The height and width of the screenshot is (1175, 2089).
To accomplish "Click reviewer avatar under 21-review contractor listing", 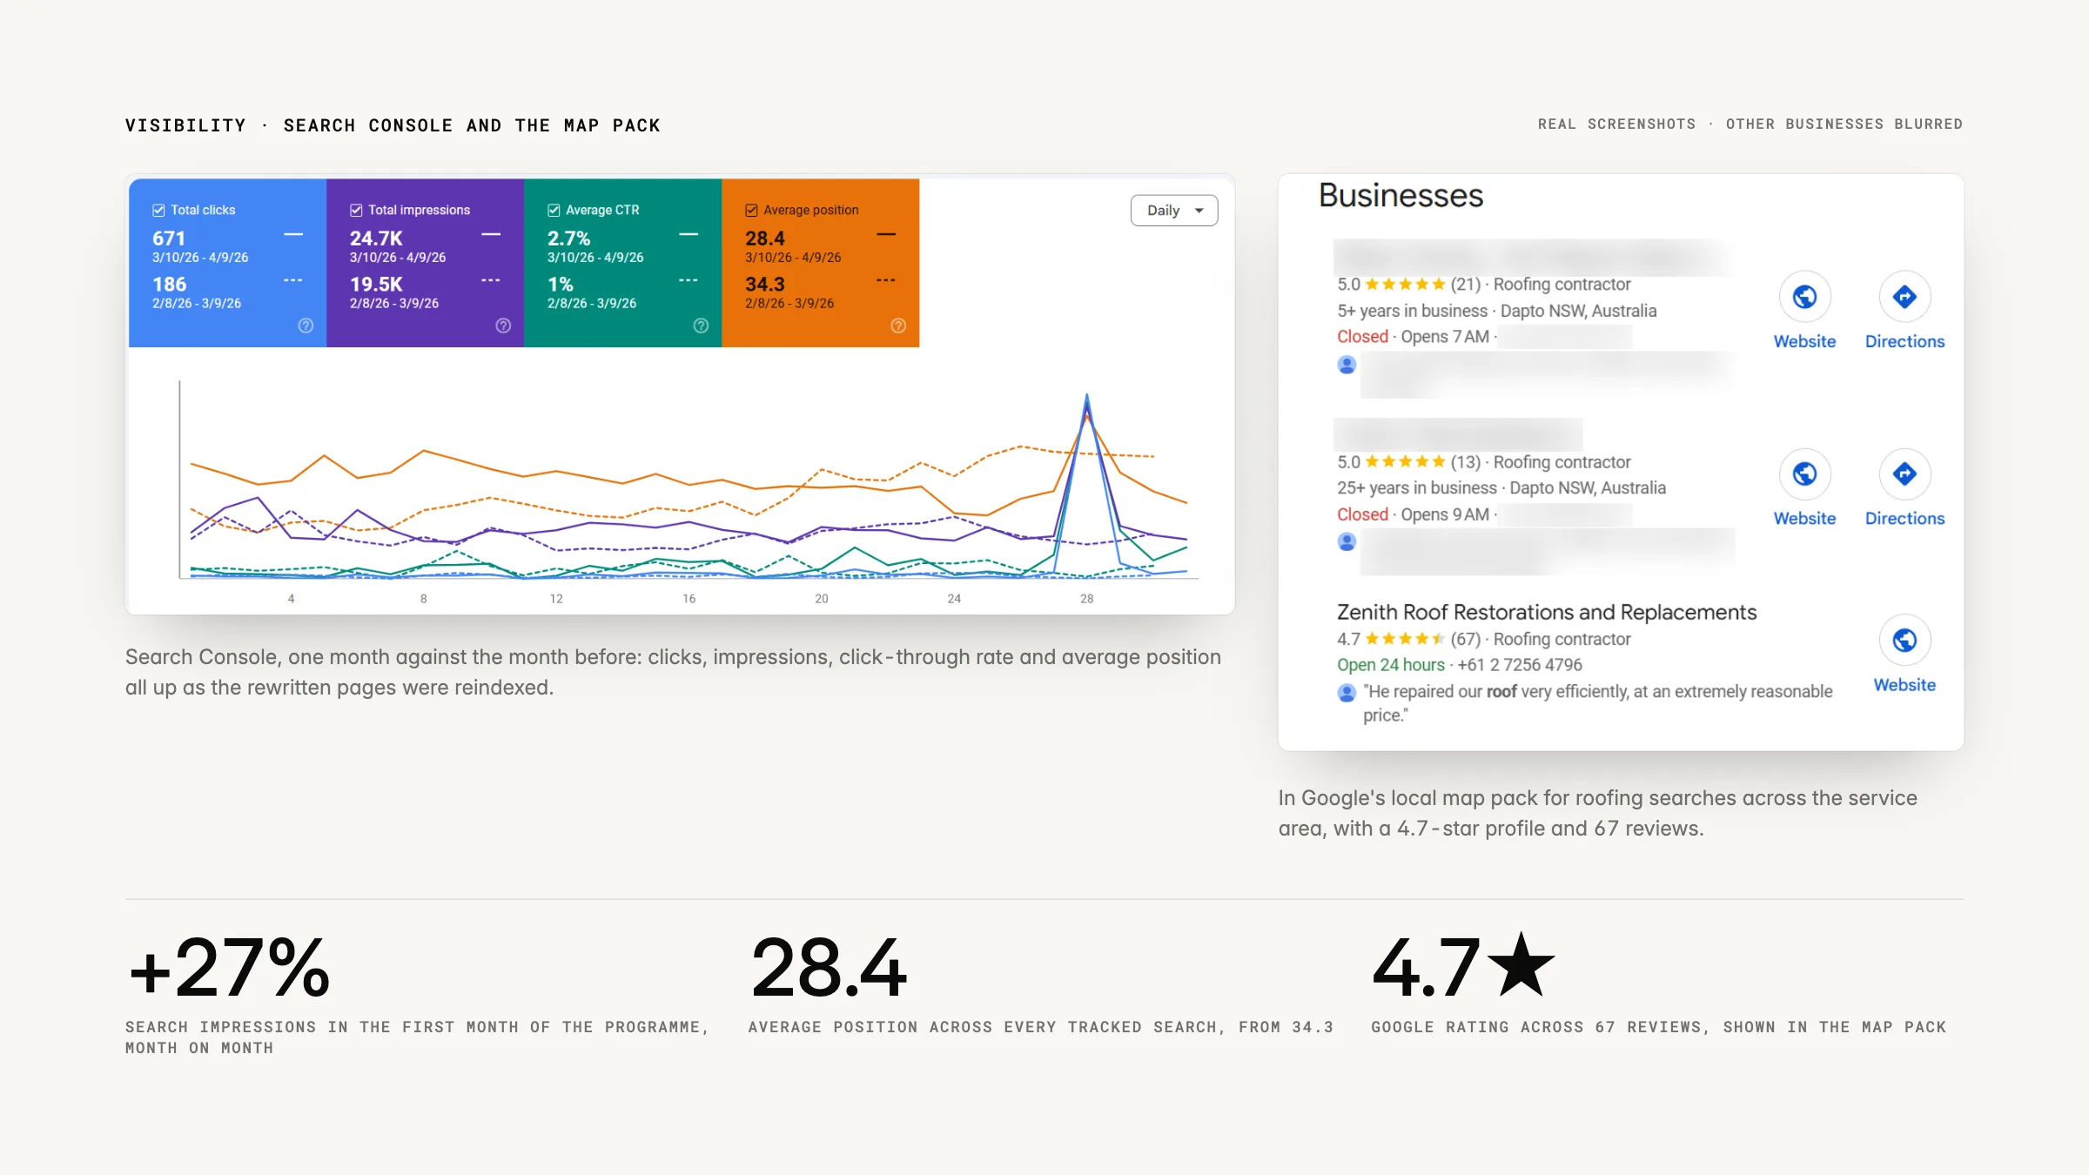I will 1347,365.
